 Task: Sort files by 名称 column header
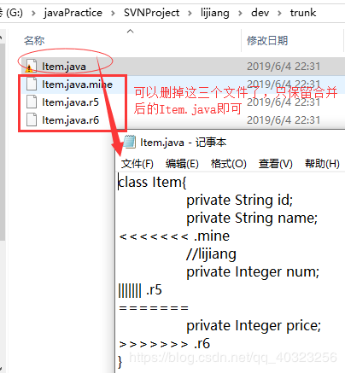coord(34,40)
